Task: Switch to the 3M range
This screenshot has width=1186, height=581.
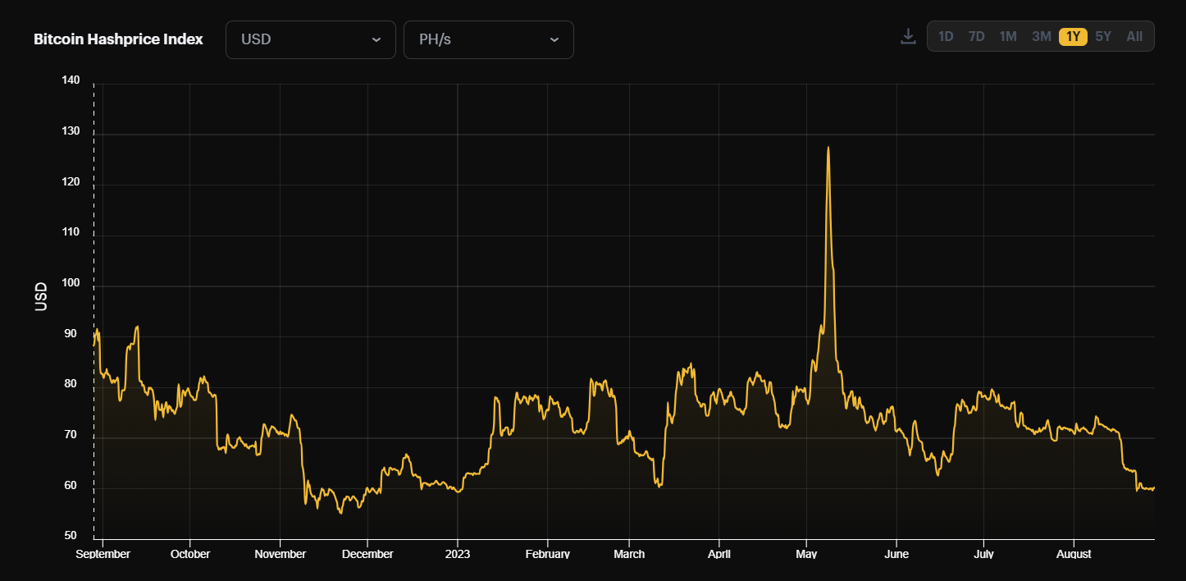Action: pos(1041,36)
